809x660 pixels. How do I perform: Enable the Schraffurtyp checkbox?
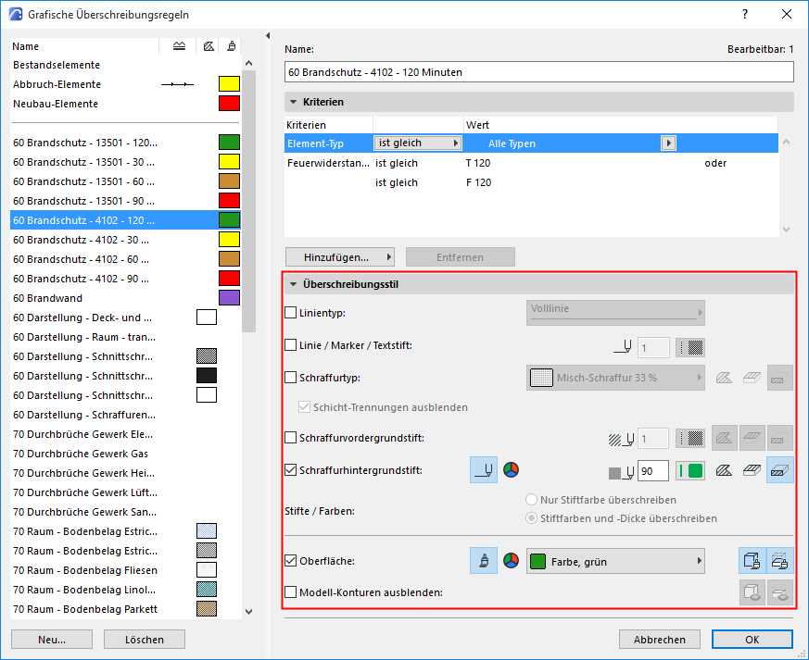click(x=290, y=378)
